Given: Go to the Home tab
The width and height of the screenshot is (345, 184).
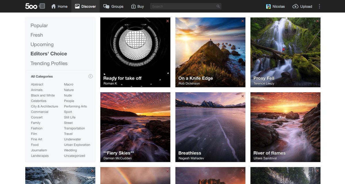Looking at the screenshot, I should 59,6.
